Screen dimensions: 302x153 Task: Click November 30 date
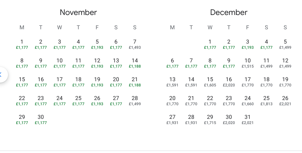click(x=41, y=120)
